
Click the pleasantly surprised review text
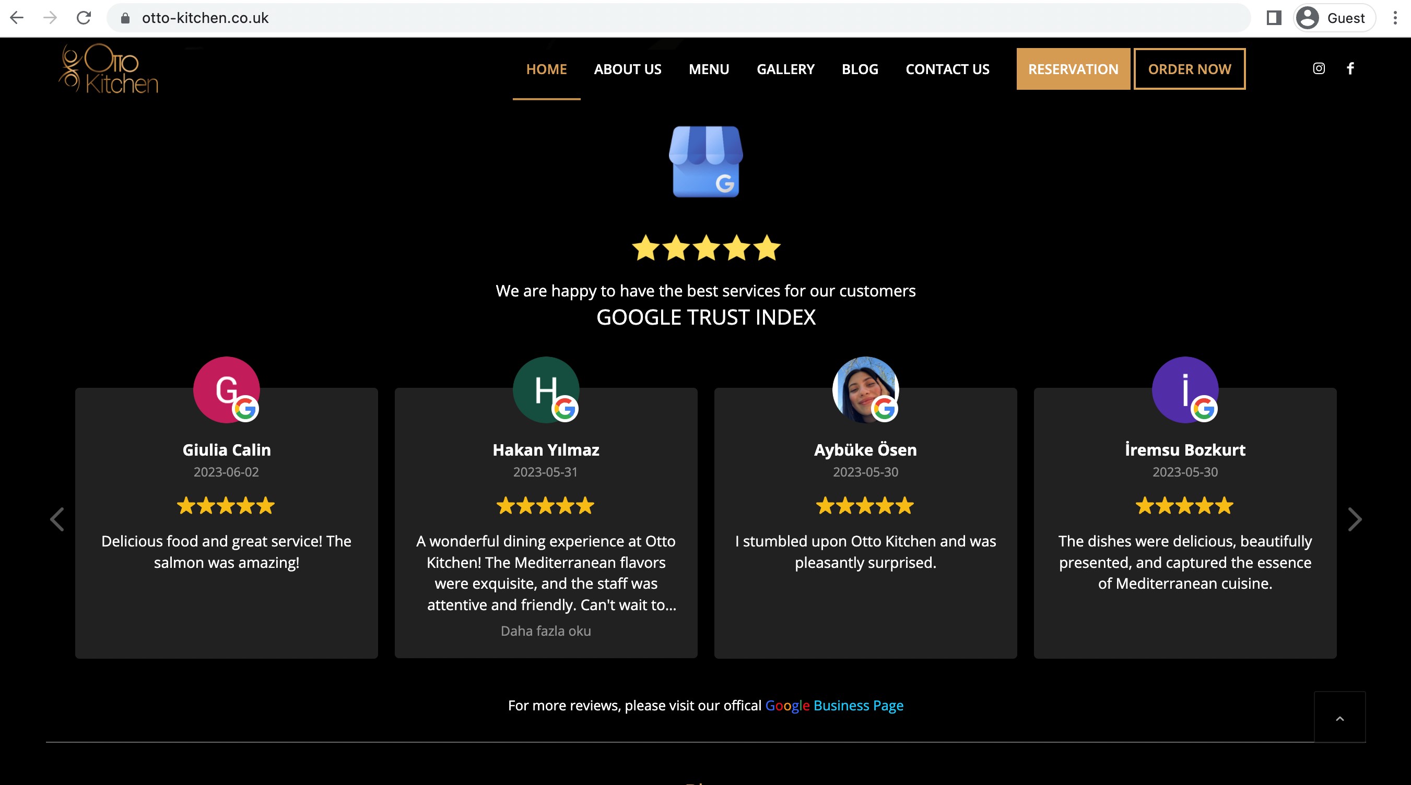click(865, 552)
